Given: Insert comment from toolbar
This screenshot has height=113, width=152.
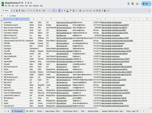Looking at the screenshot, I should (x=97, y=11).
